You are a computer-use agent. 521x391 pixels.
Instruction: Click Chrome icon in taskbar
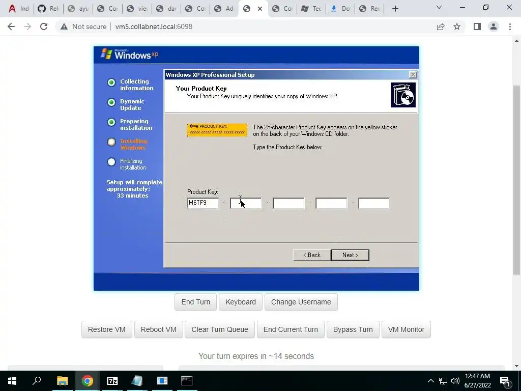click(x=87, y=381)
